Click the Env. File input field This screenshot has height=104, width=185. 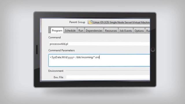coord(108,77)
